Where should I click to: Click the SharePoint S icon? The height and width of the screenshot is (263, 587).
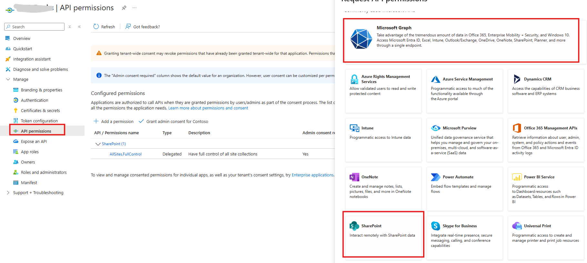[x=354, y=226]
